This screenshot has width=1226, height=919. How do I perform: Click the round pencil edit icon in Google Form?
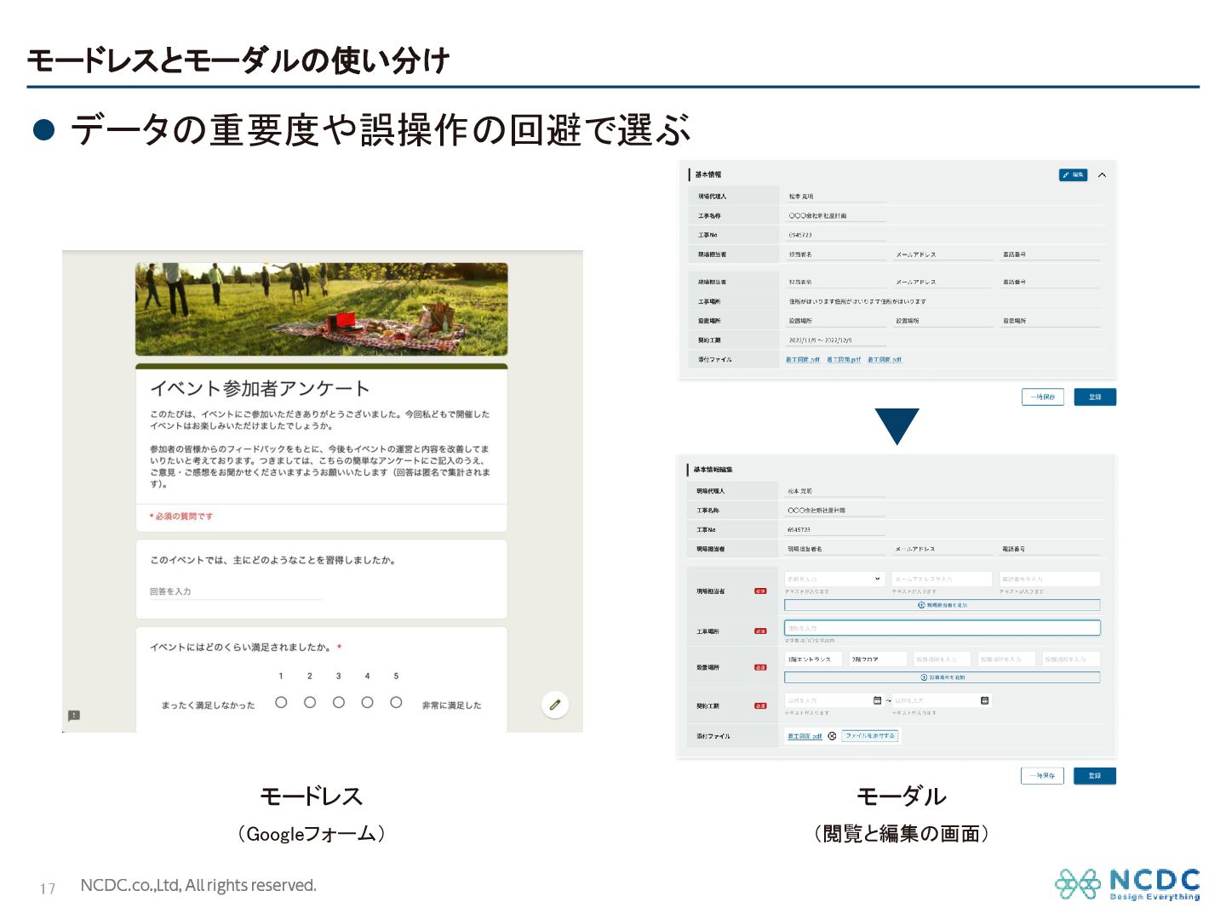pos(555,705)
